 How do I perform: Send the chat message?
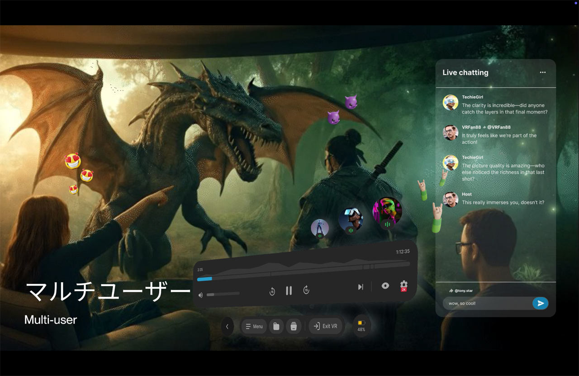[540, 303]
